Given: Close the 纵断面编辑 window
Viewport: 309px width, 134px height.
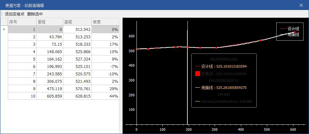Looking at the screenshot, I should pos(301,5).
